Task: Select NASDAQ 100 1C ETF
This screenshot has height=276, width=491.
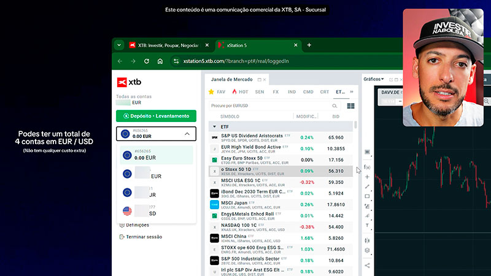Action: [x=281, y=227]
